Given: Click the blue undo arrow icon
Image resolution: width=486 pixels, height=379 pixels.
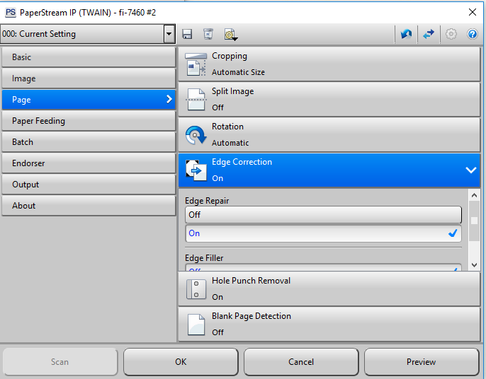Looking at the screenshot, I should click(407, 34).
